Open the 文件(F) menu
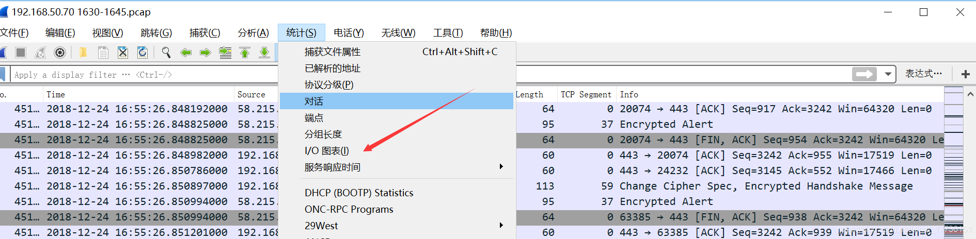 (14, 33)
